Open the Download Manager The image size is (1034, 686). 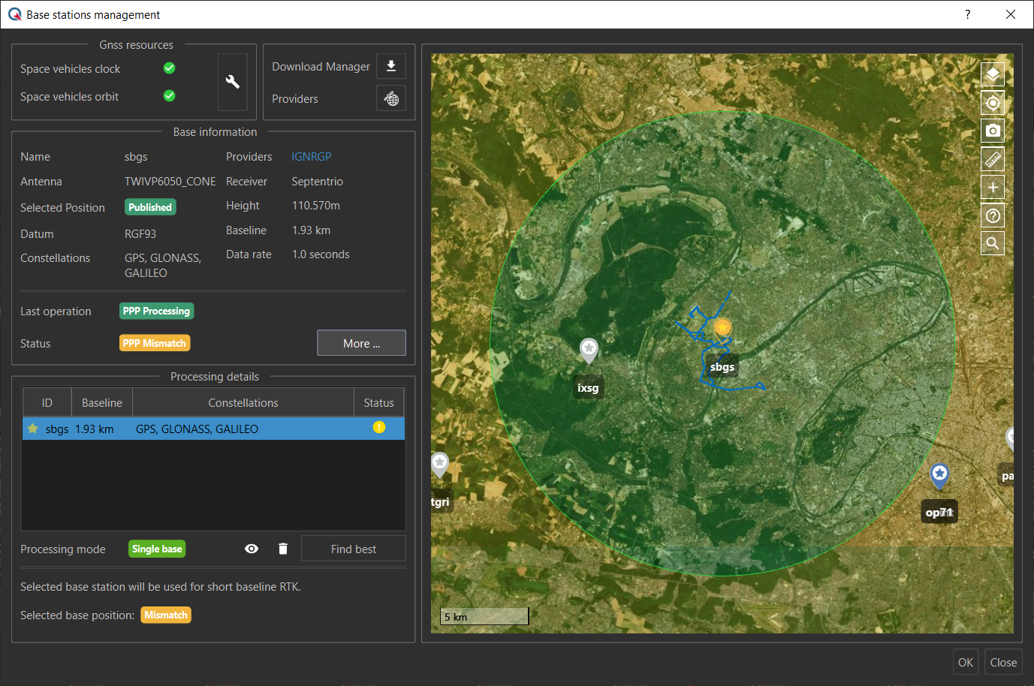391,66
